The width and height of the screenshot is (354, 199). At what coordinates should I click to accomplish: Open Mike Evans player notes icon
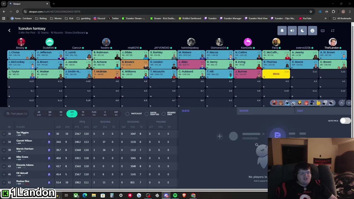49,158
